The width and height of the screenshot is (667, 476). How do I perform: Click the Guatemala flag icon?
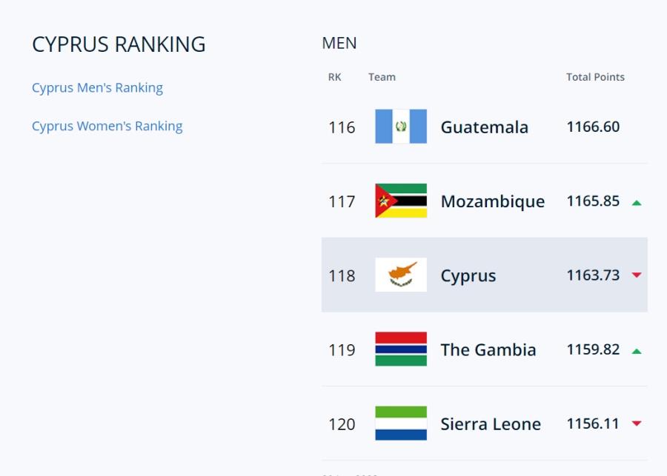(x=401, y=127)
